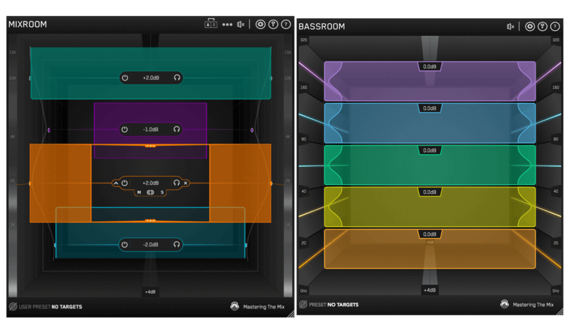Click the teal band +2.0dB gain value
Screen dimensions: 571x333
pos(151,78)
